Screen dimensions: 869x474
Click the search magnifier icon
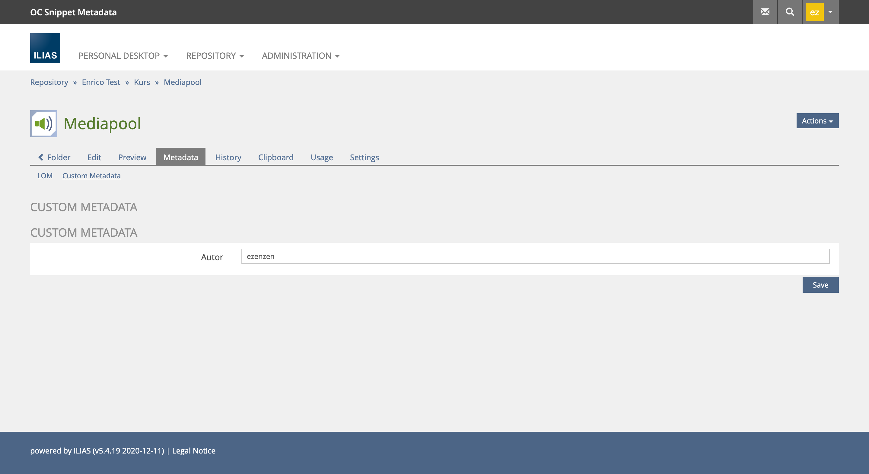point(789,12)
